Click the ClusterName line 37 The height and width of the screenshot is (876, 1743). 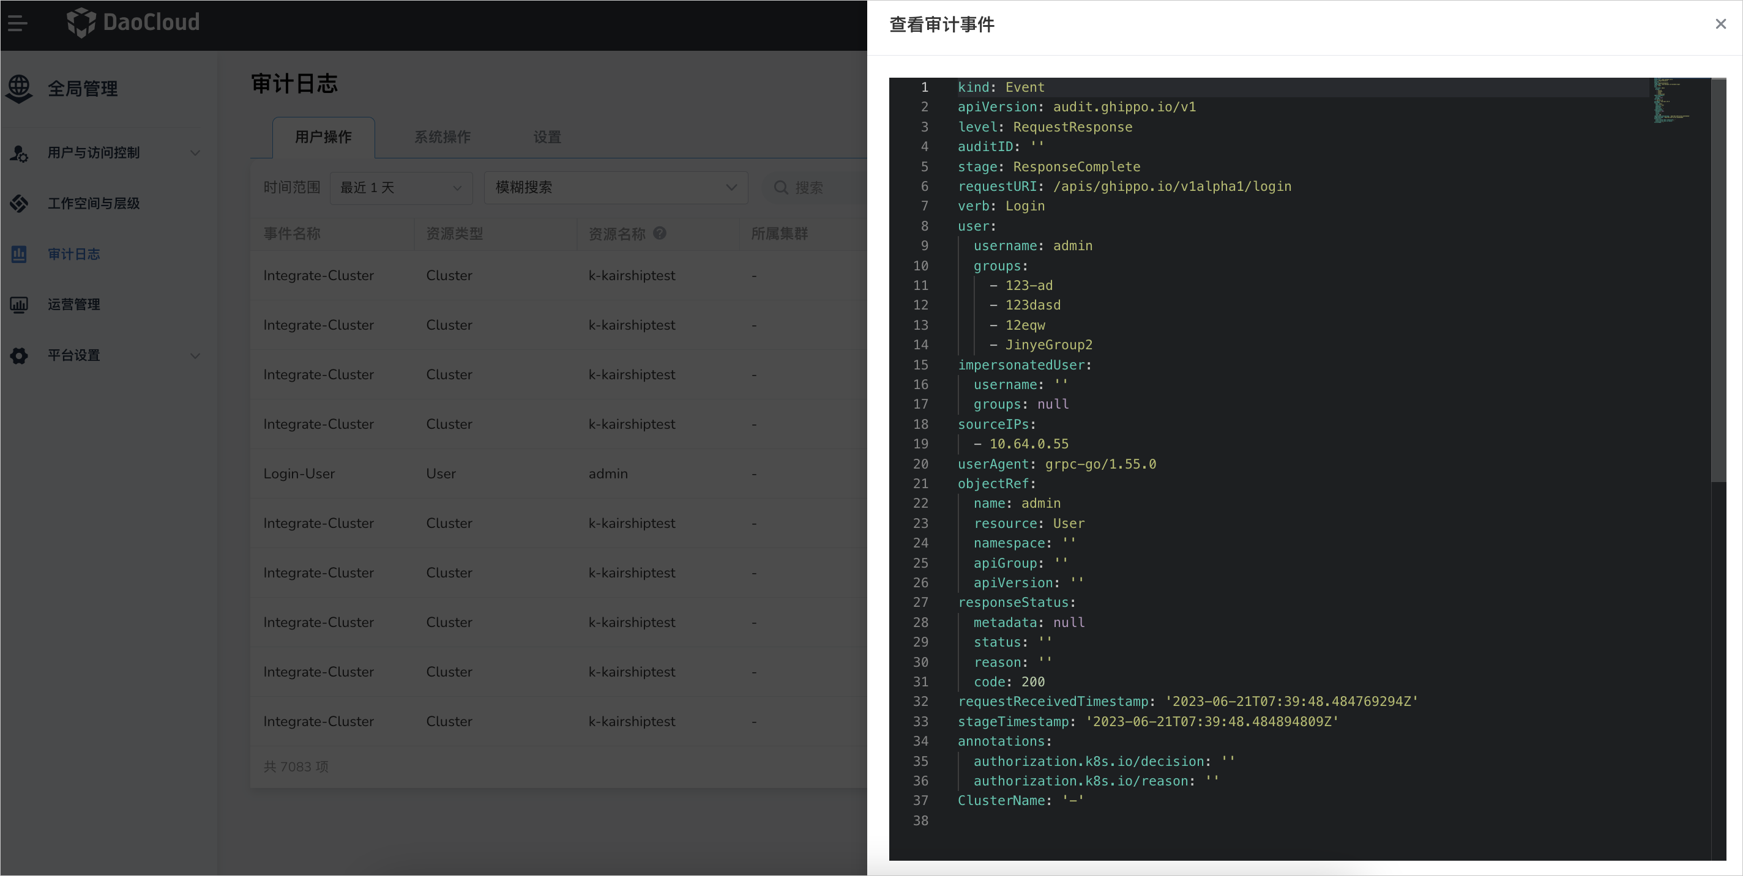1020,800
